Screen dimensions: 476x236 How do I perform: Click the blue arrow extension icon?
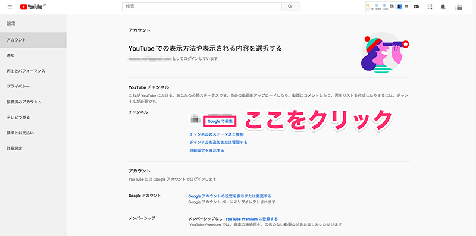coord(399,7)
